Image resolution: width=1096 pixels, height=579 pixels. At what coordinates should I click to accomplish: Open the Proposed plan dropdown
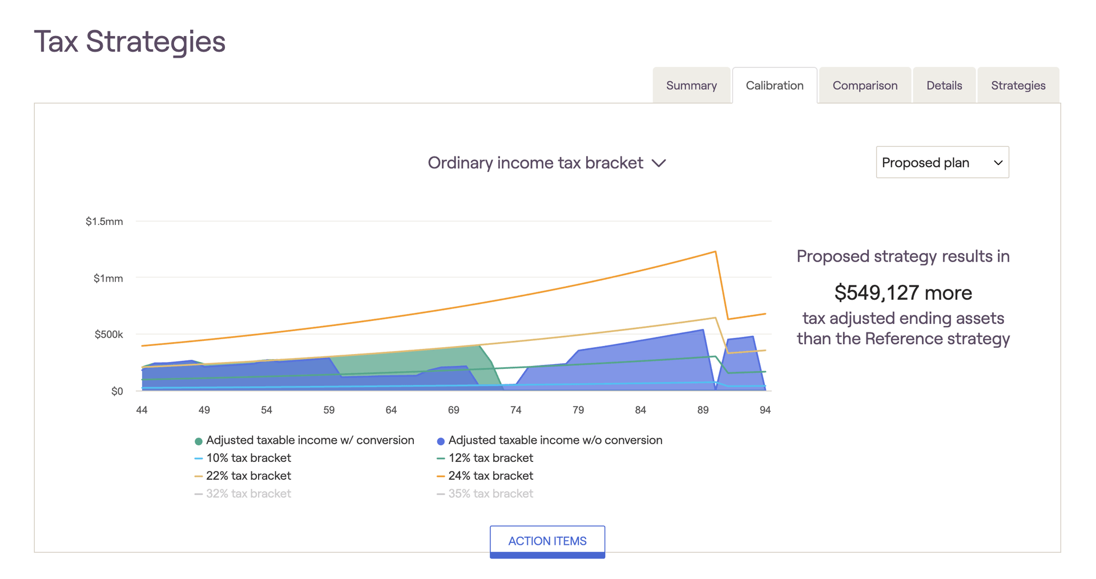tap(942, 163)
